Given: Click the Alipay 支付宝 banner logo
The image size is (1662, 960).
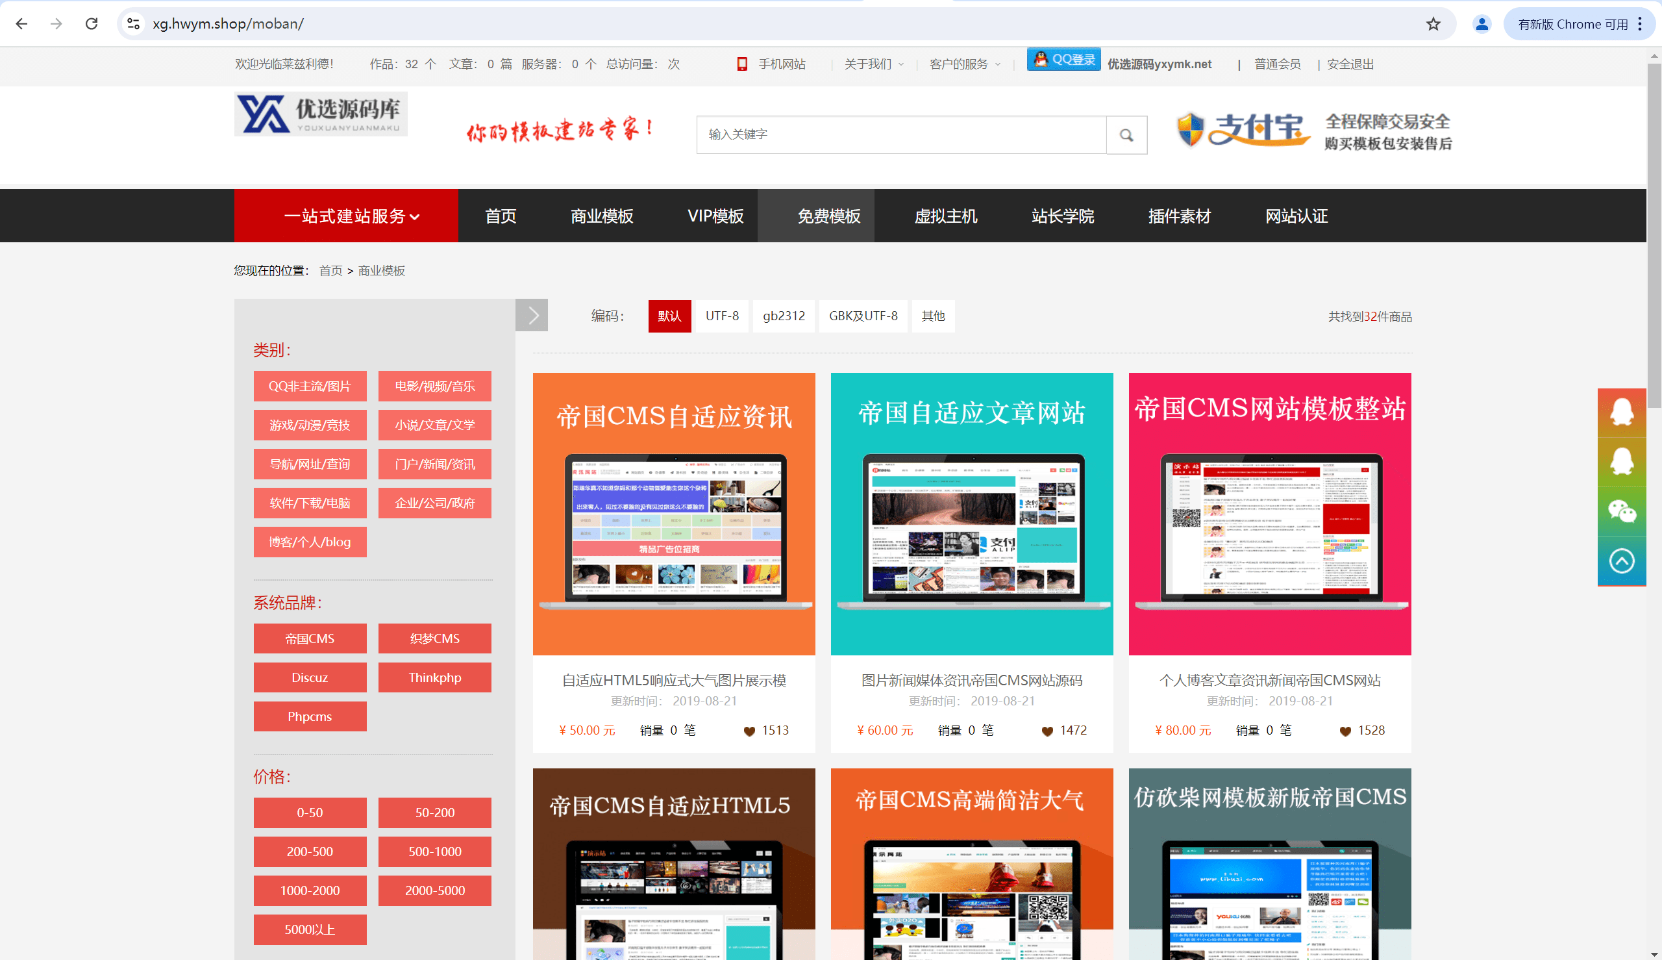Looking at the screenshot, I should (x=1243, y=129).
